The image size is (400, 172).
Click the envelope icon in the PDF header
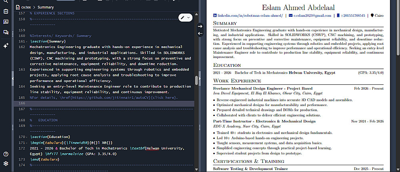290,16
